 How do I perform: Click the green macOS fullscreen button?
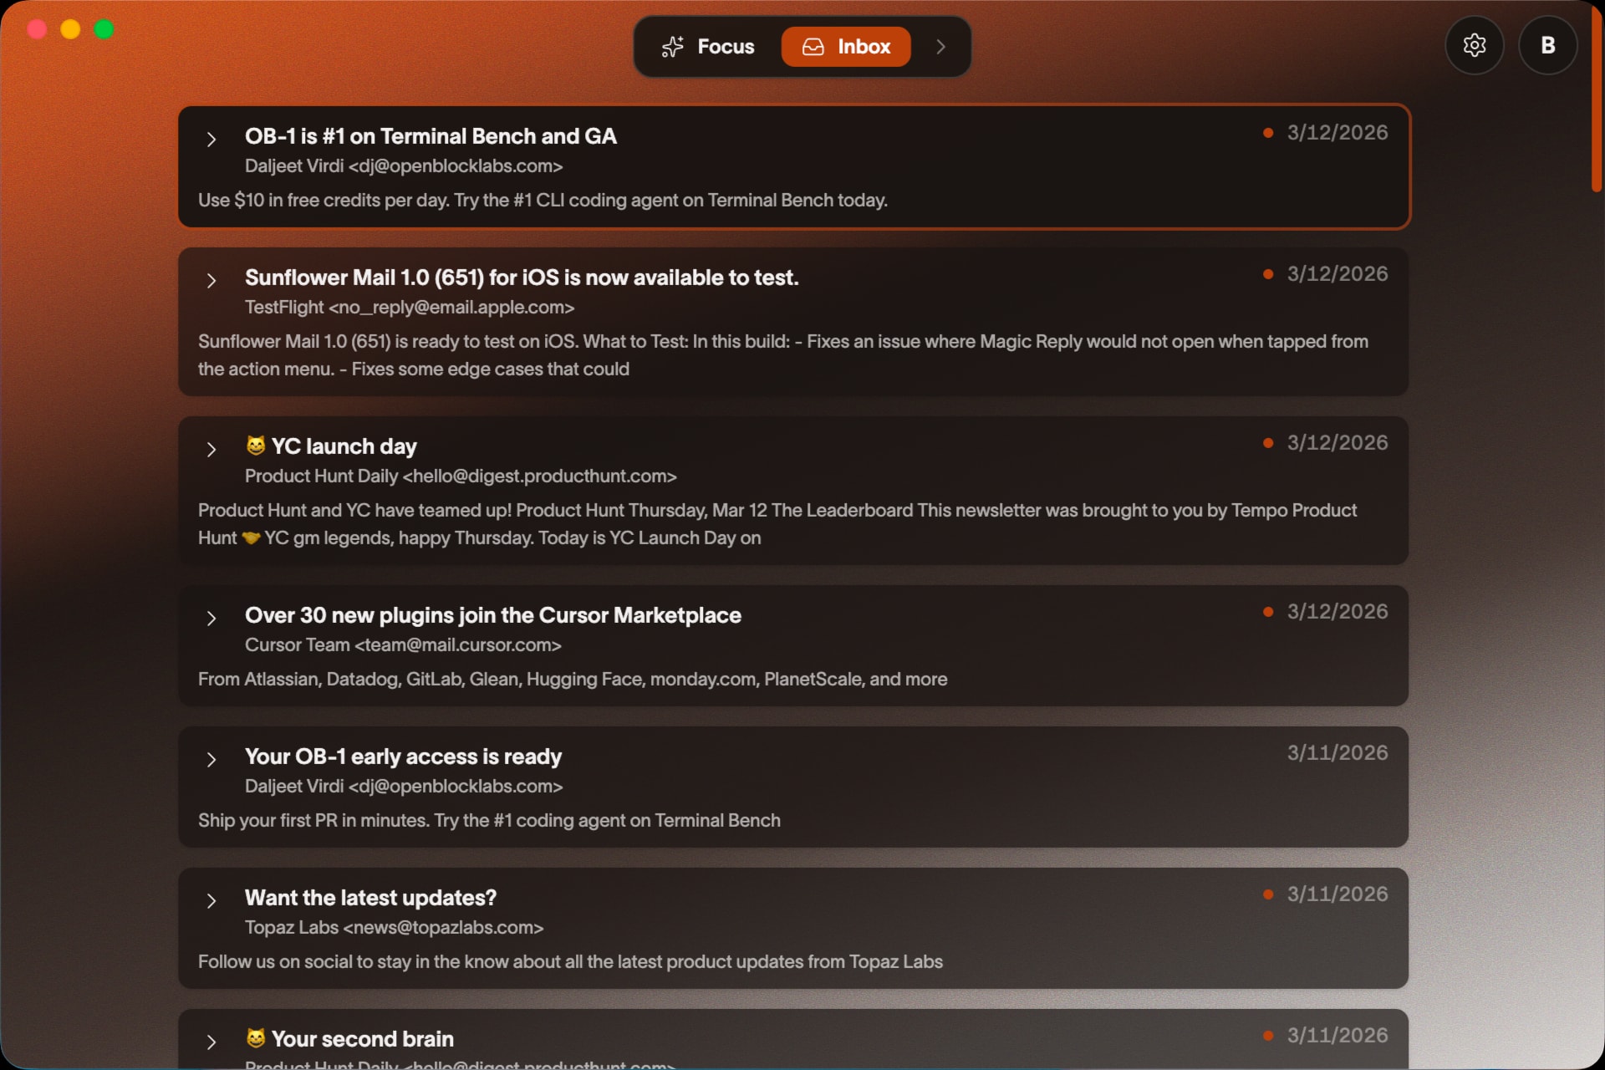tap(104, 30)
